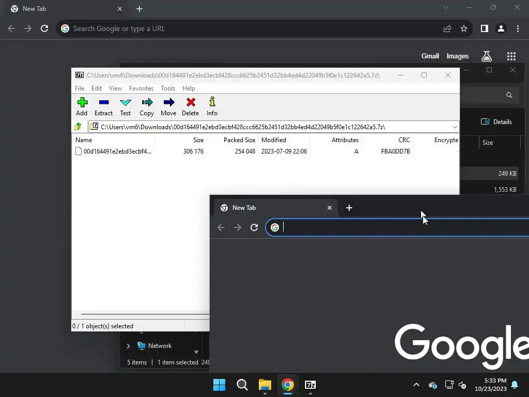Click Forward arrow in background Chrome window

coord(28,29)
